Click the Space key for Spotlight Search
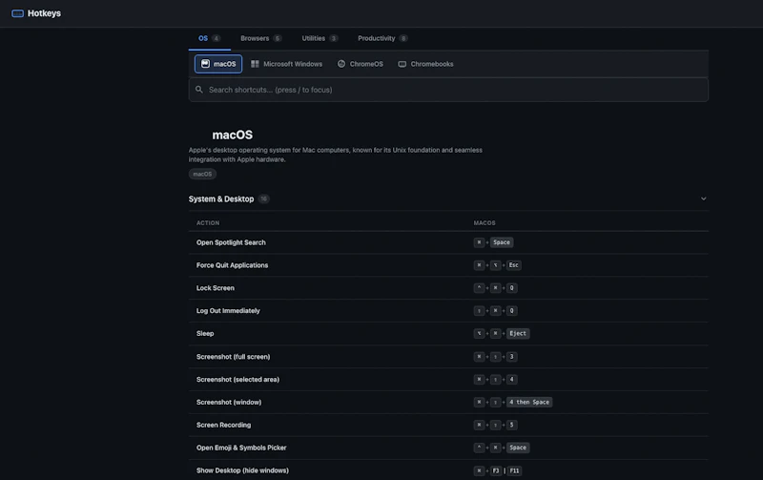763x480 pixels. (x=502, y=242)
